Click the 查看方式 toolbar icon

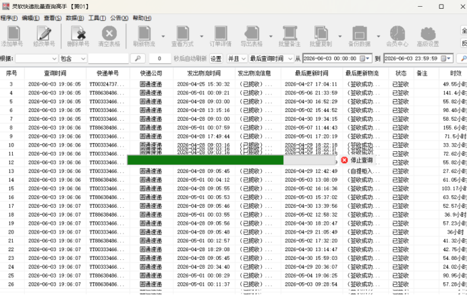pyautogui.click(x=183, y=33)
